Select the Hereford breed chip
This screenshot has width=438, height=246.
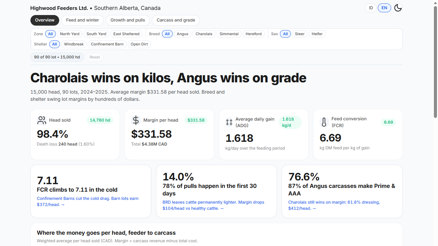click(254, 34)
